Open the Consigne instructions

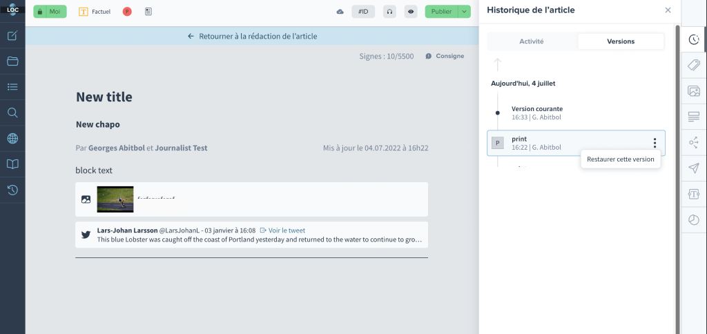pyautogui.click(x=445, y=56)
